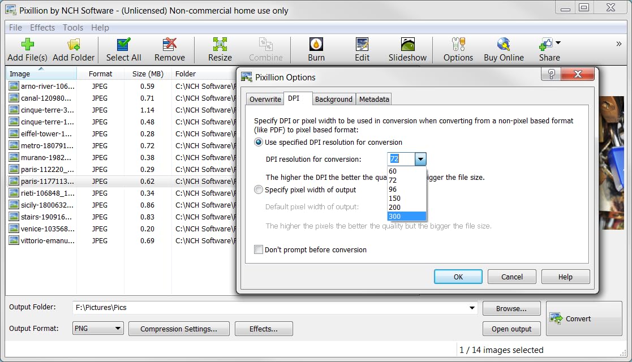Click the file icon for vittorio-emanu...
Viewport: 632px width, 362px height.
click(14, 240)
